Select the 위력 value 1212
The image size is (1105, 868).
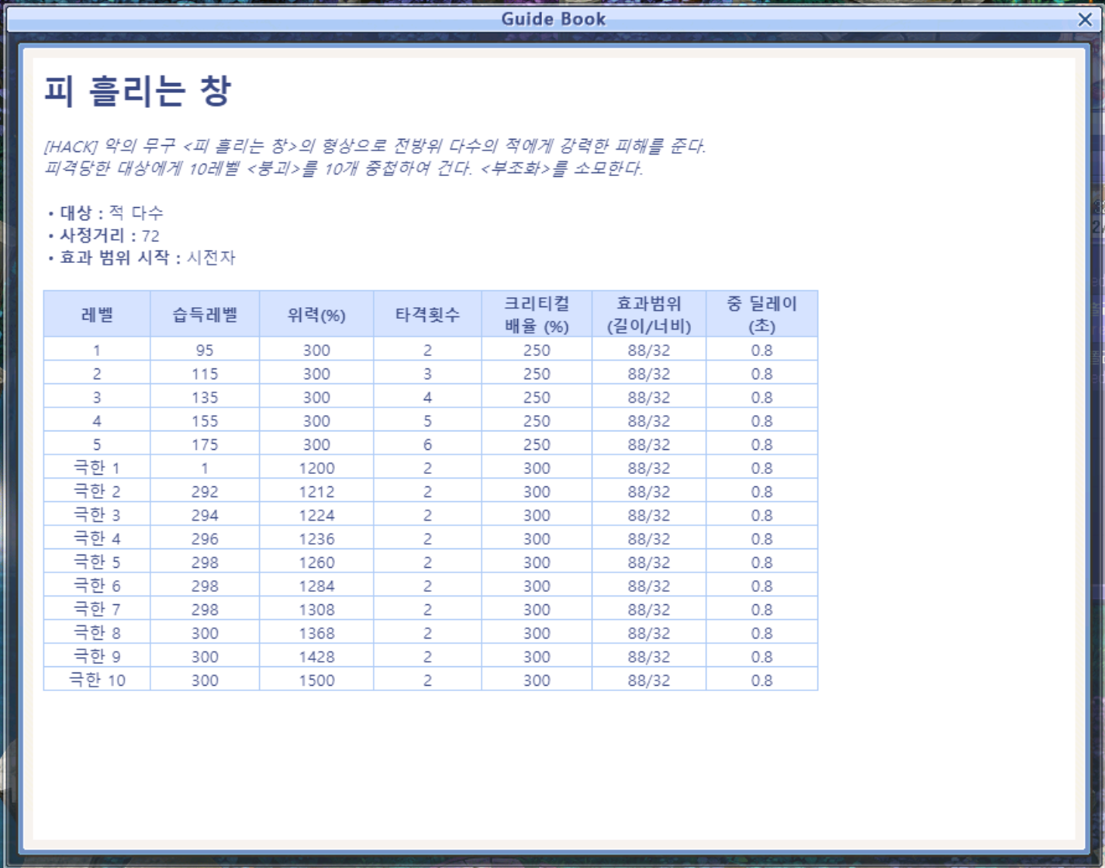pyautogui.click(x=316, y=492)
